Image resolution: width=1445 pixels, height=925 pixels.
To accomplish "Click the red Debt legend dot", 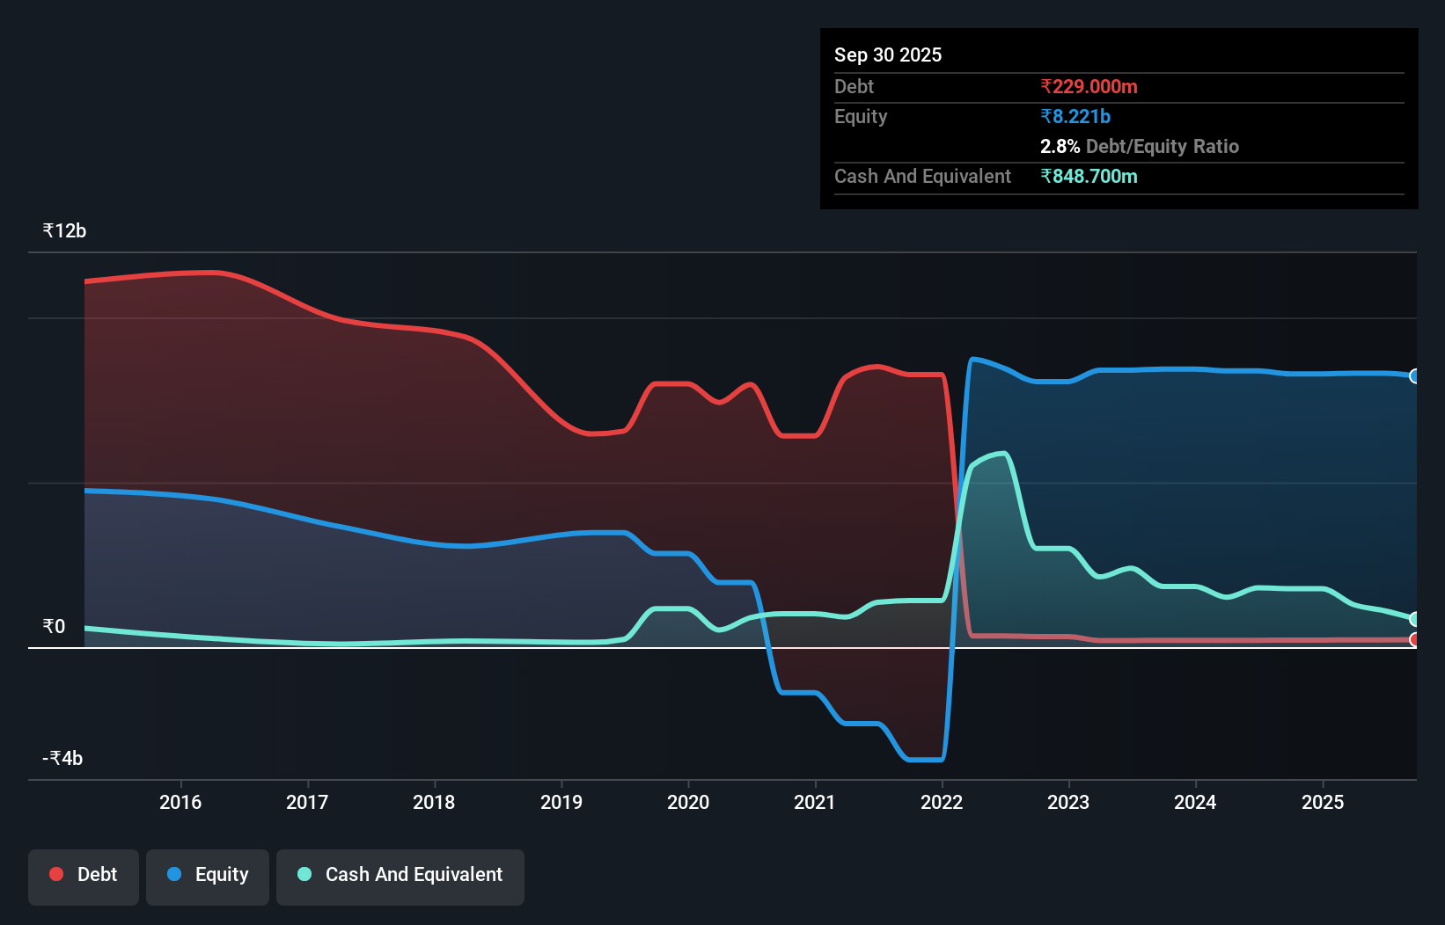I will 55,874.
